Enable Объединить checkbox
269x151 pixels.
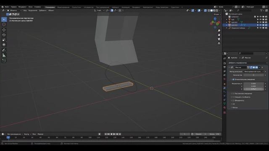pyautogui.click(x=233, y=101)
